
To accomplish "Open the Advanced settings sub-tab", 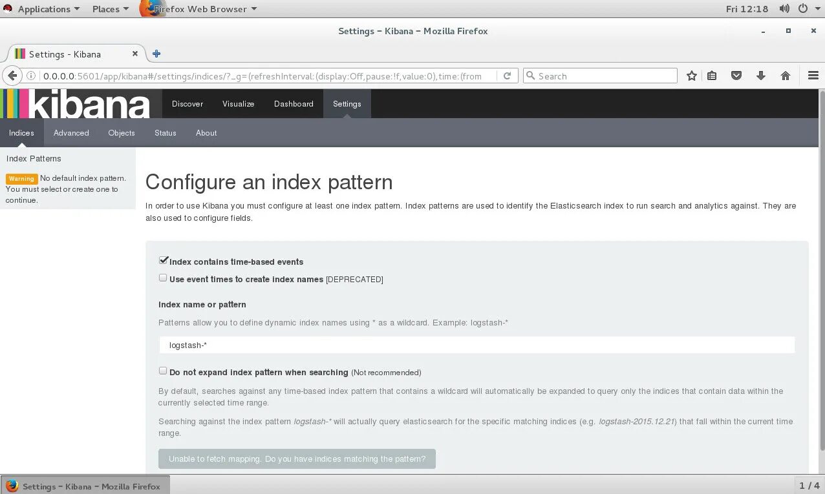I will coord(71,132).
